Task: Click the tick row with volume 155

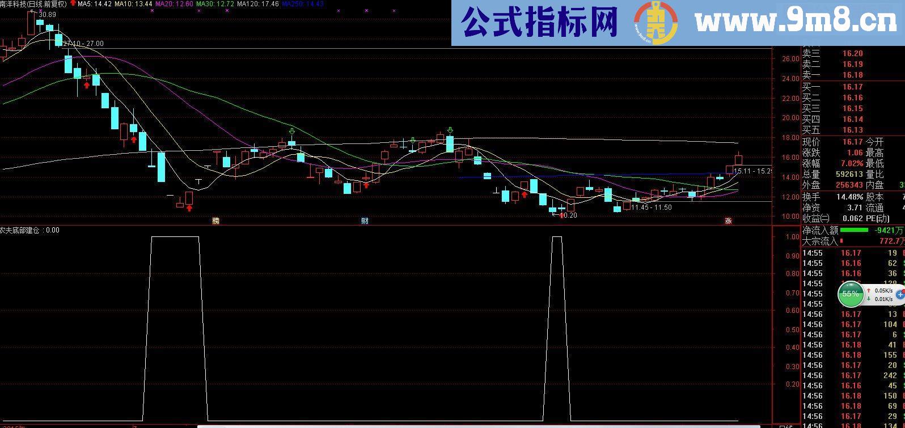Action: point(853,355)
